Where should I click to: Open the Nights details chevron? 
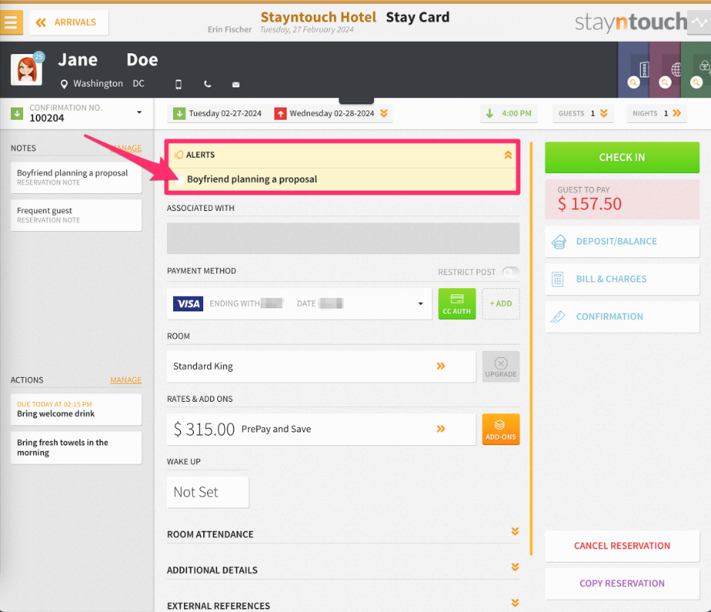[677, 114]
